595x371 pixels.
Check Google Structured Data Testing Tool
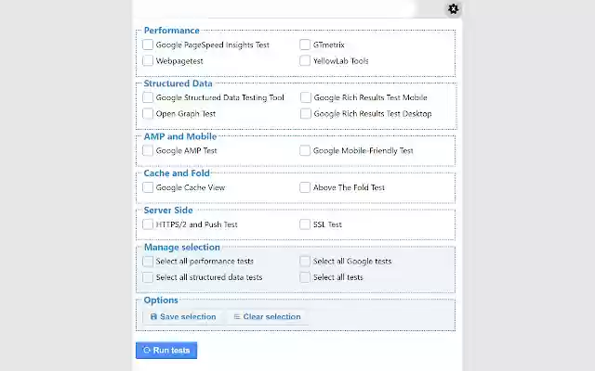pos(148,97)
